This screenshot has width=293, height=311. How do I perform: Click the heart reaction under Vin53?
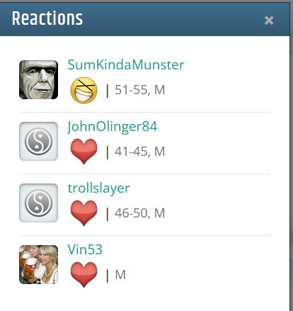(84, 274)
